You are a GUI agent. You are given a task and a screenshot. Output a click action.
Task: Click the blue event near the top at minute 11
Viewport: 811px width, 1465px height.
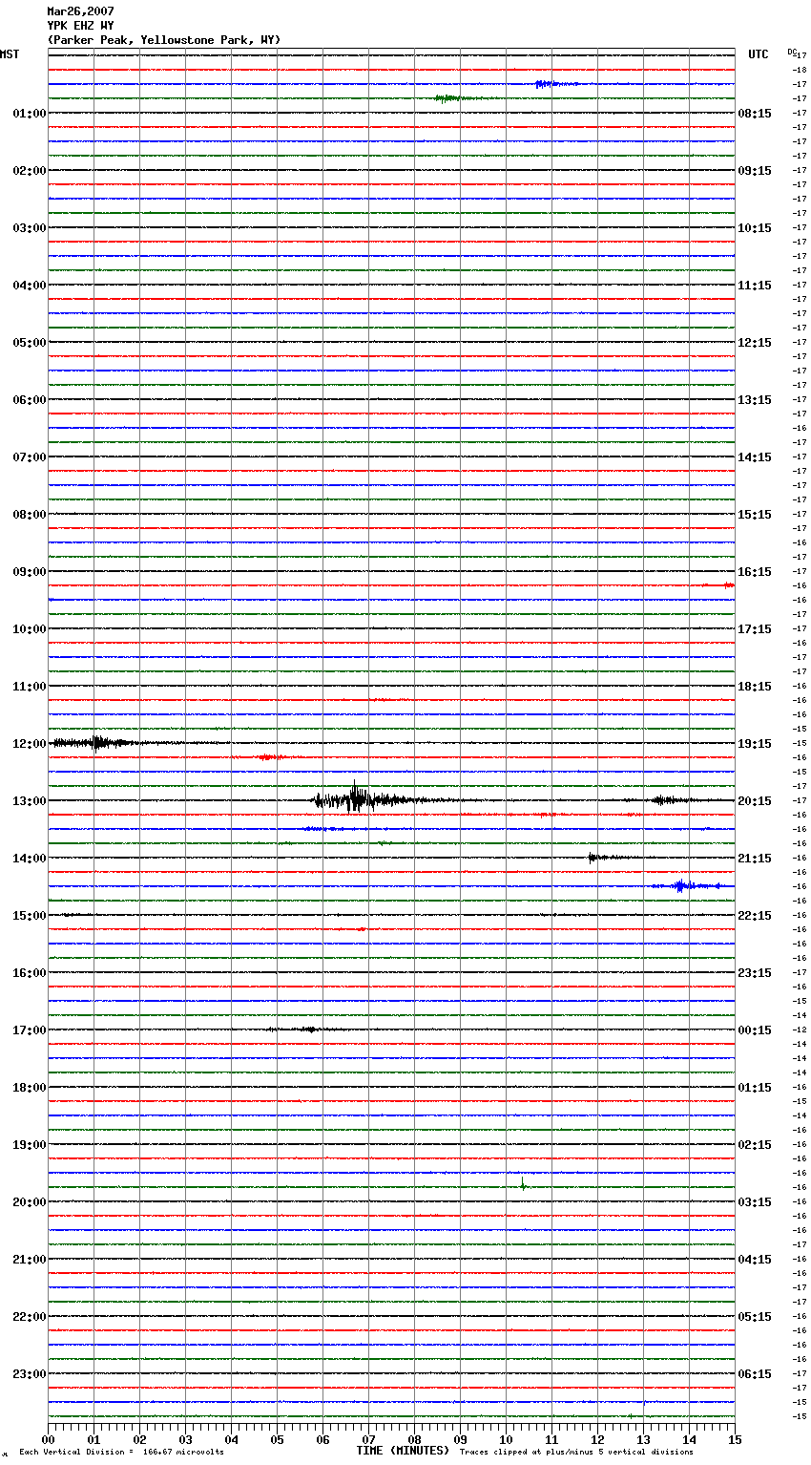pyautogui.click(x=555, y=84)
